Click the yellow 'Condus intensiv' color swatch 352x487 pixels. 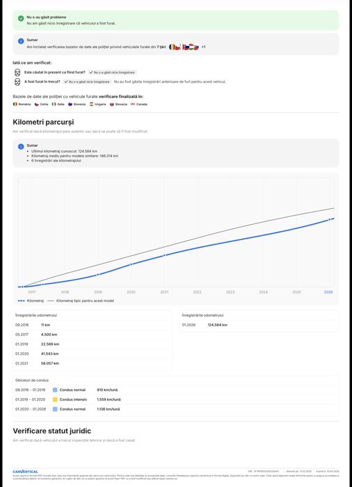coord(55,399)
